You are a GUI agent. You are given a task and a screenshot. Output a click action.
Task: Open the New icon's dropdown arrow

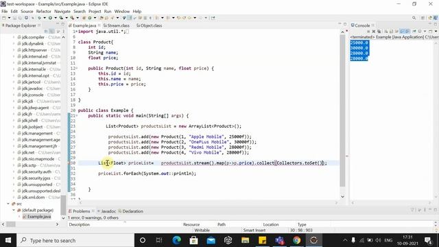[9, 18]
